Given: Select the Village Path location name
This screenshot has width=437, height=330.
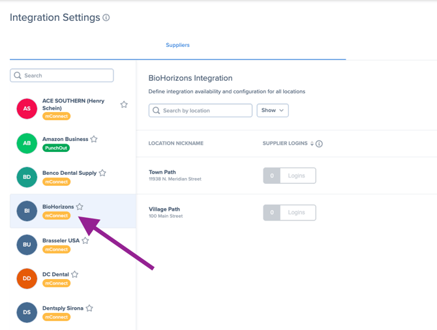Looking at the screenshot, I should 164,209.
